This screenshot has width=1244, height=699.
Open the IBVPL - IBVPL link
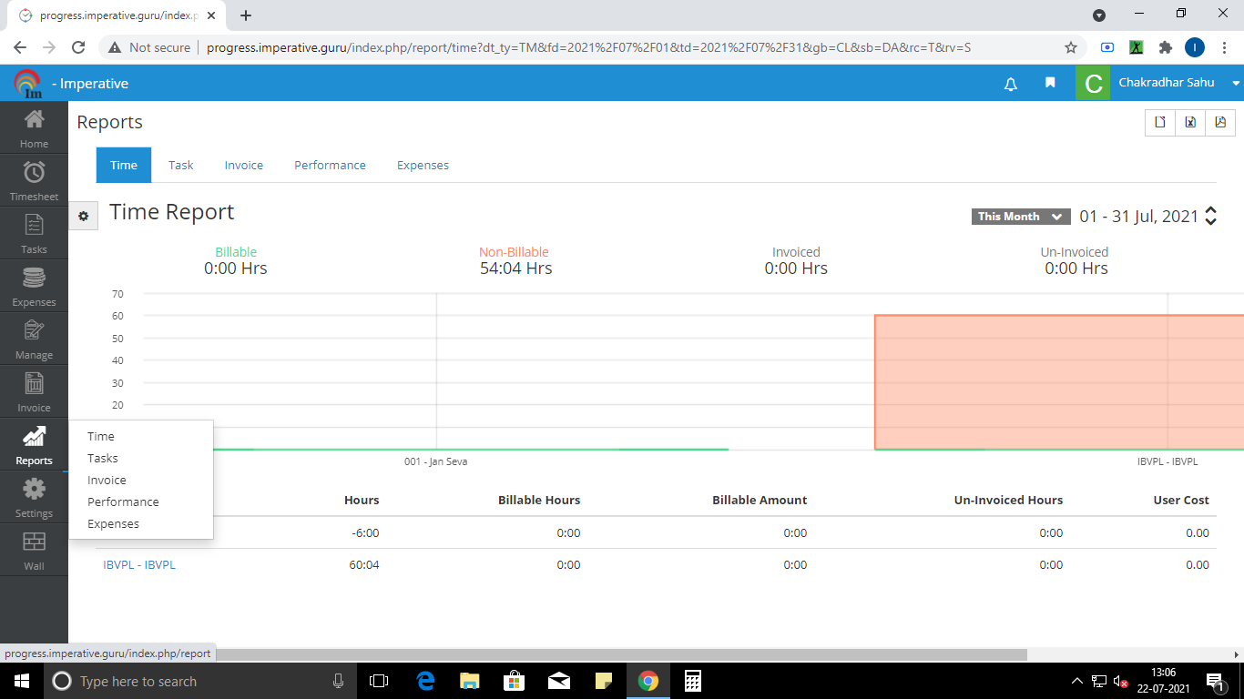[139, 565]
